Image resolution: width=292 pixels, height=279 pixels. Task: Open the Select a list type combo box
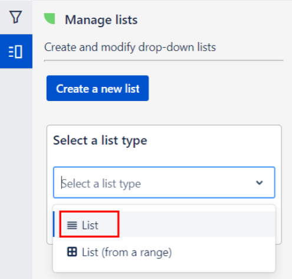[x=164, y=183]
